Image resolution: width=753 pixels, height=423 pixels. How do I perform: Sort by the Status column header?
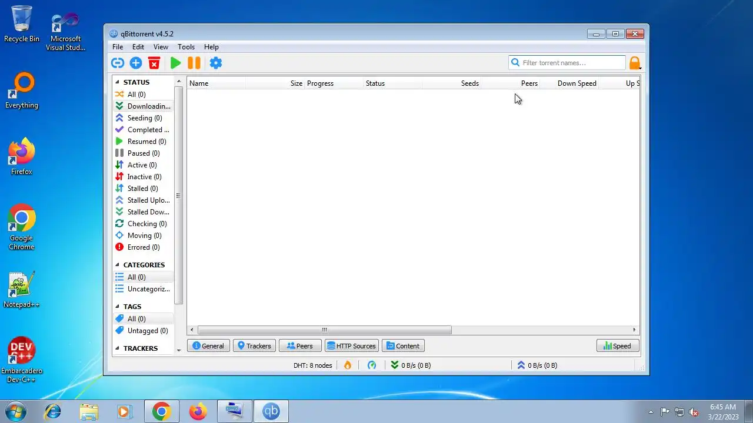[392, 83]
